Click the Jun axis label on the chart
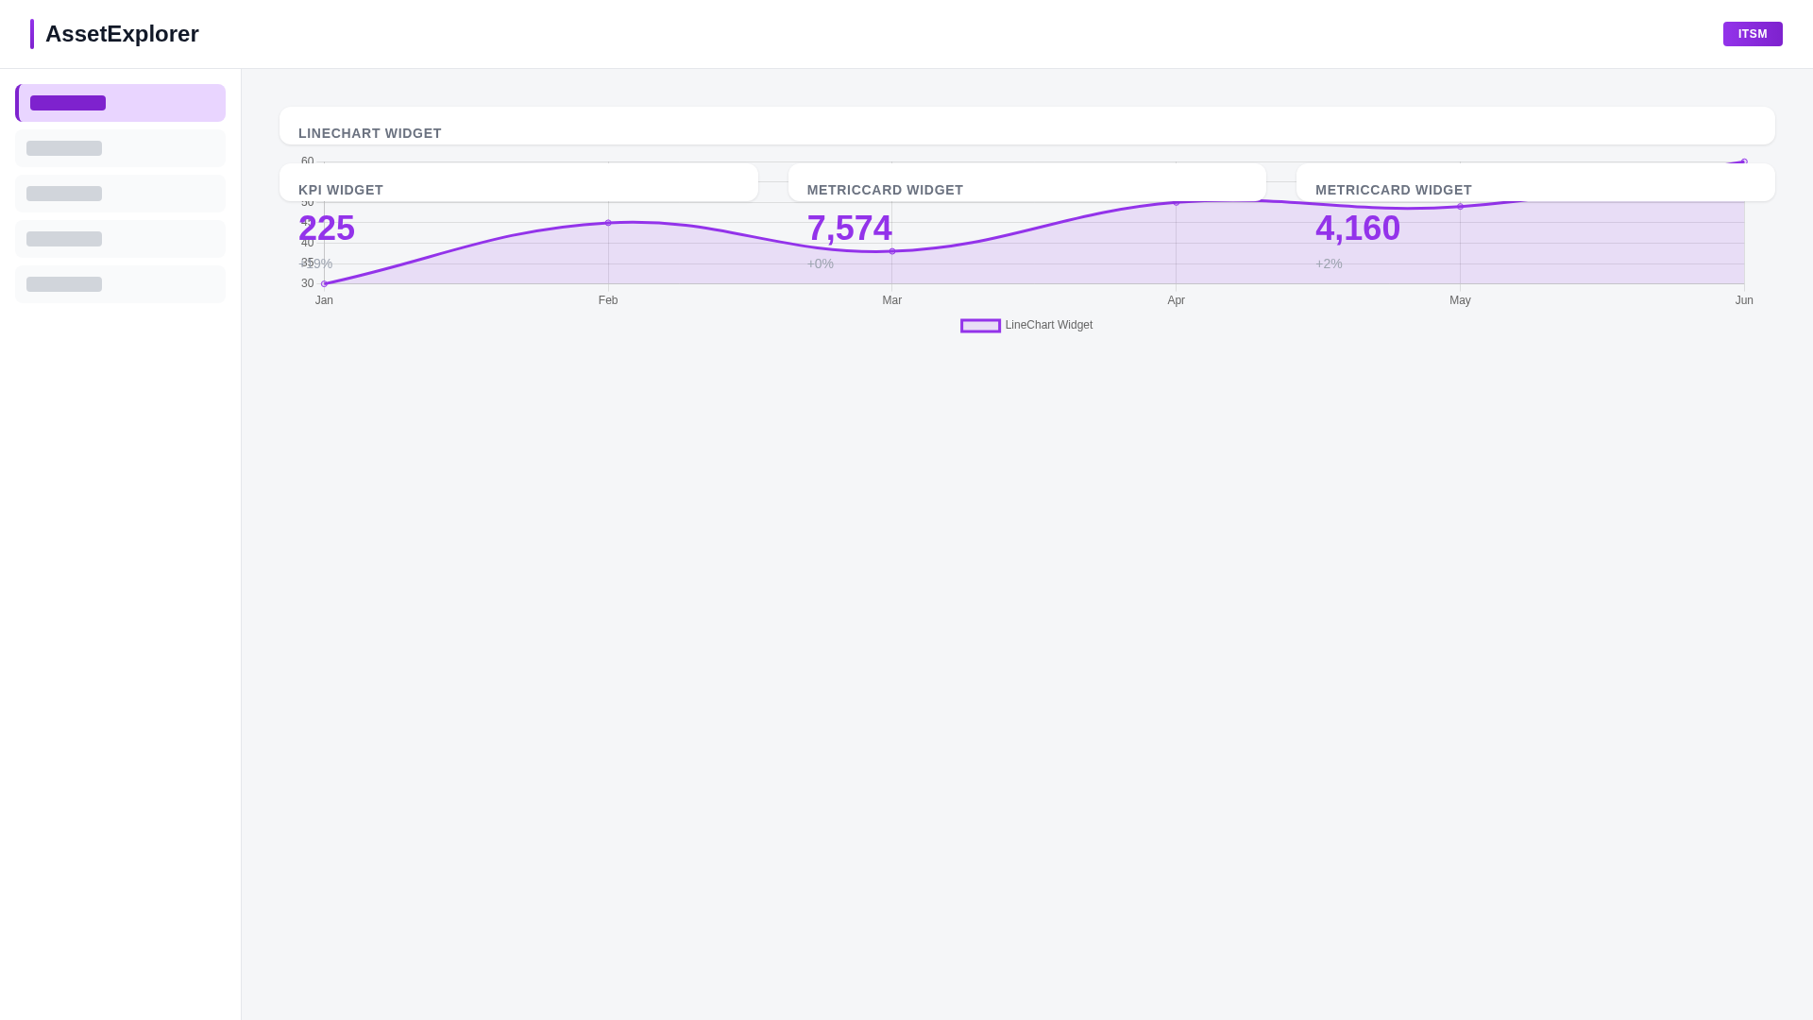The height and width of the screenshot is (1020, 1813). (x=1744, y=300)
